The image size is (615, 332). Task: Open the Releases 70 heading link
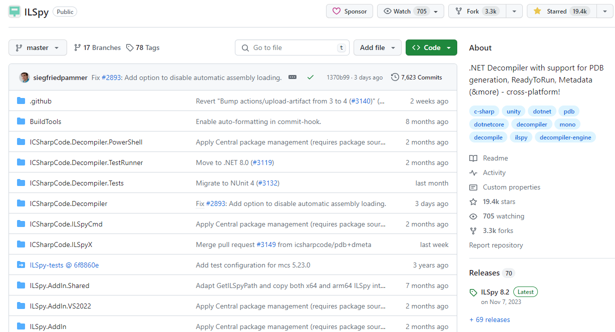(x=492, y=272)
